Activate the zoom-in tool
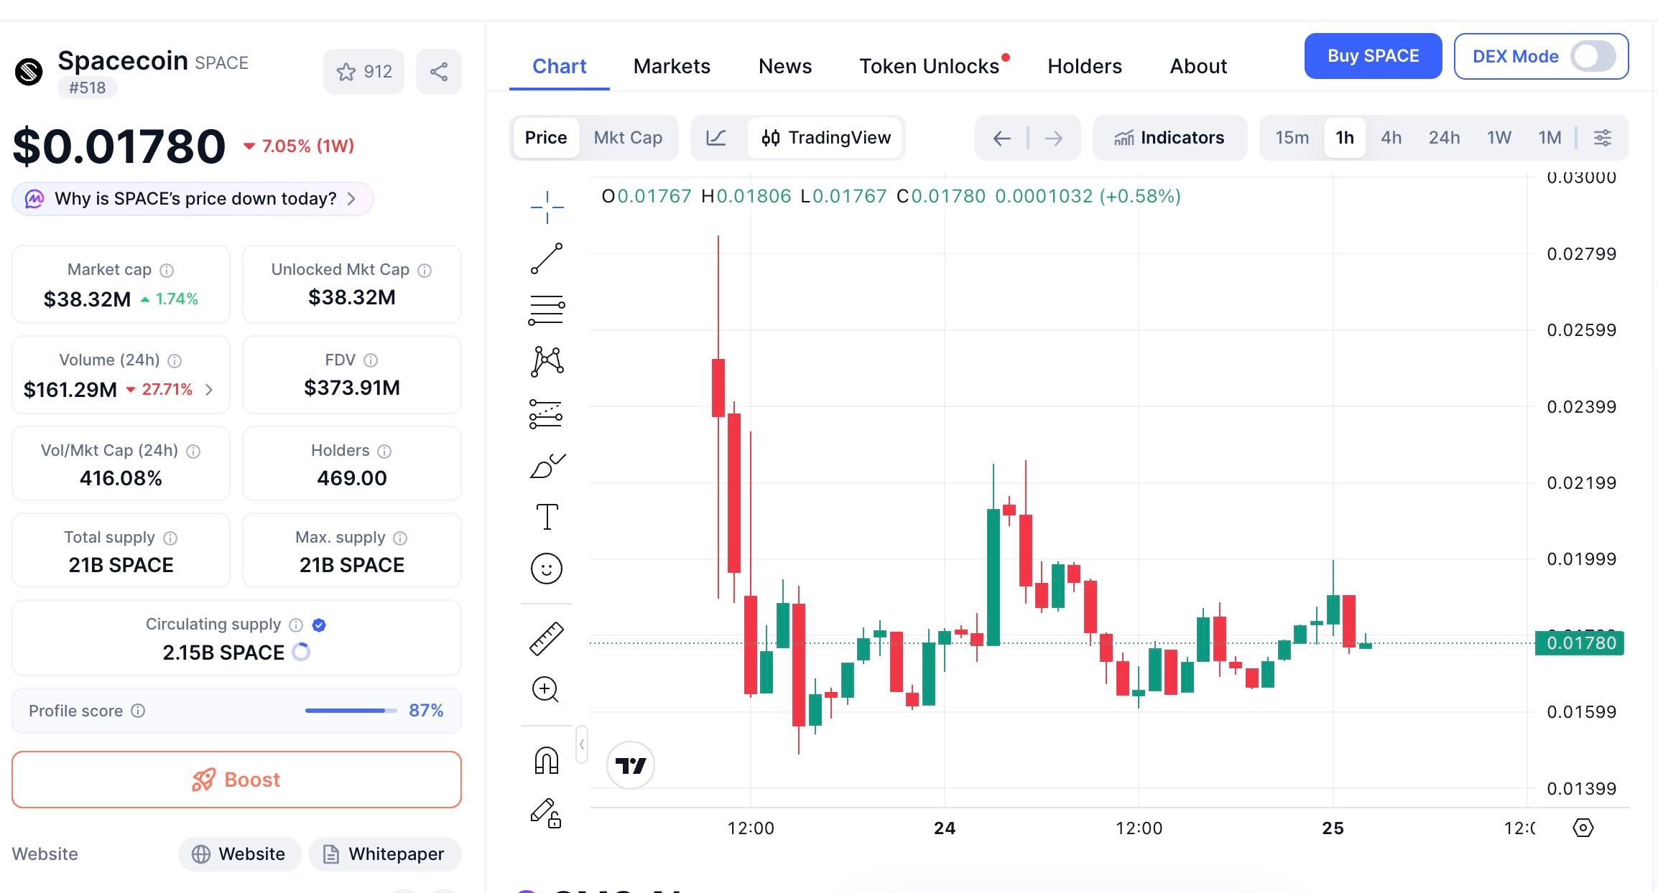 tap(546, 689)
